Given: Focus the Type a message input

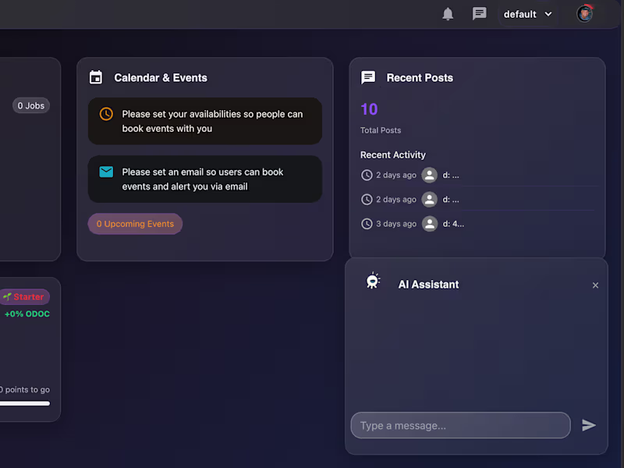Looking at the screenshot, I should click(x=460, y=425).
